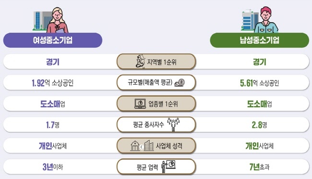Screen dimensions: 312x179
Task: Click the 1.7명 figure on the left
Action: click(53, 125)
